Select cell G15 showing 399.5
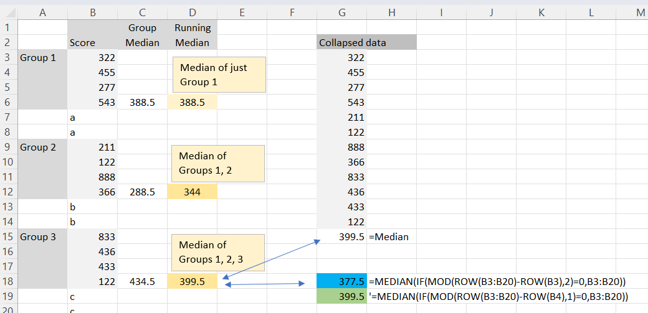 point(342,236)
